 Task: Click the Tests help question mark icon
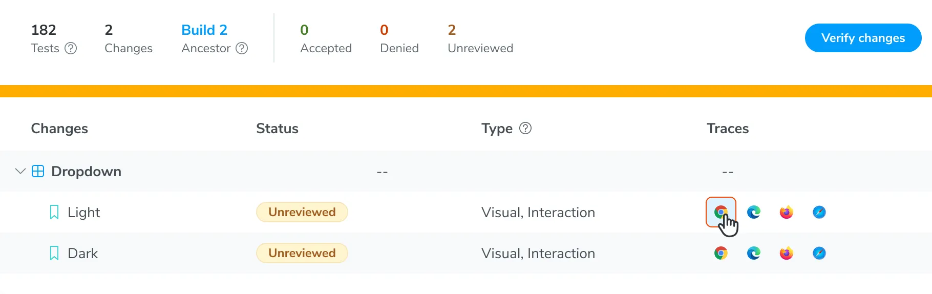click(71, 48)
